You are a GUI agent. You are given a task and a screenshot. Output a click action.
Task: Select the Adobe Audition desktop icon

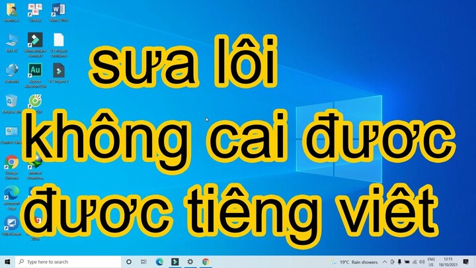(x=35, y=71)
